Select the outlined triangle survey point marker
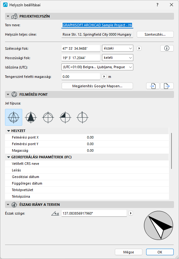This screenshot has height=259, width=179. 13,117
